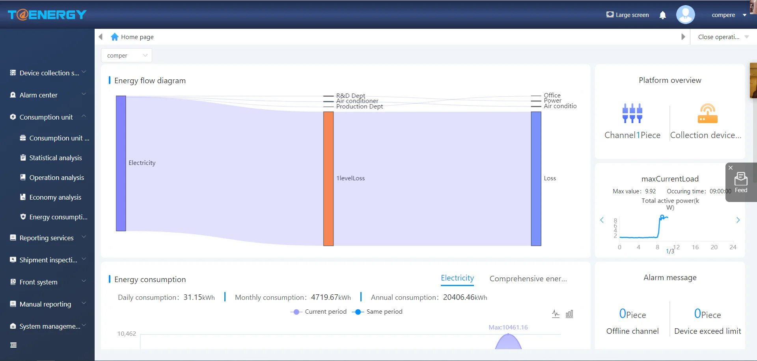Expand the Front system menu
The width and height of the screenshot is (757, 361).
84,281
